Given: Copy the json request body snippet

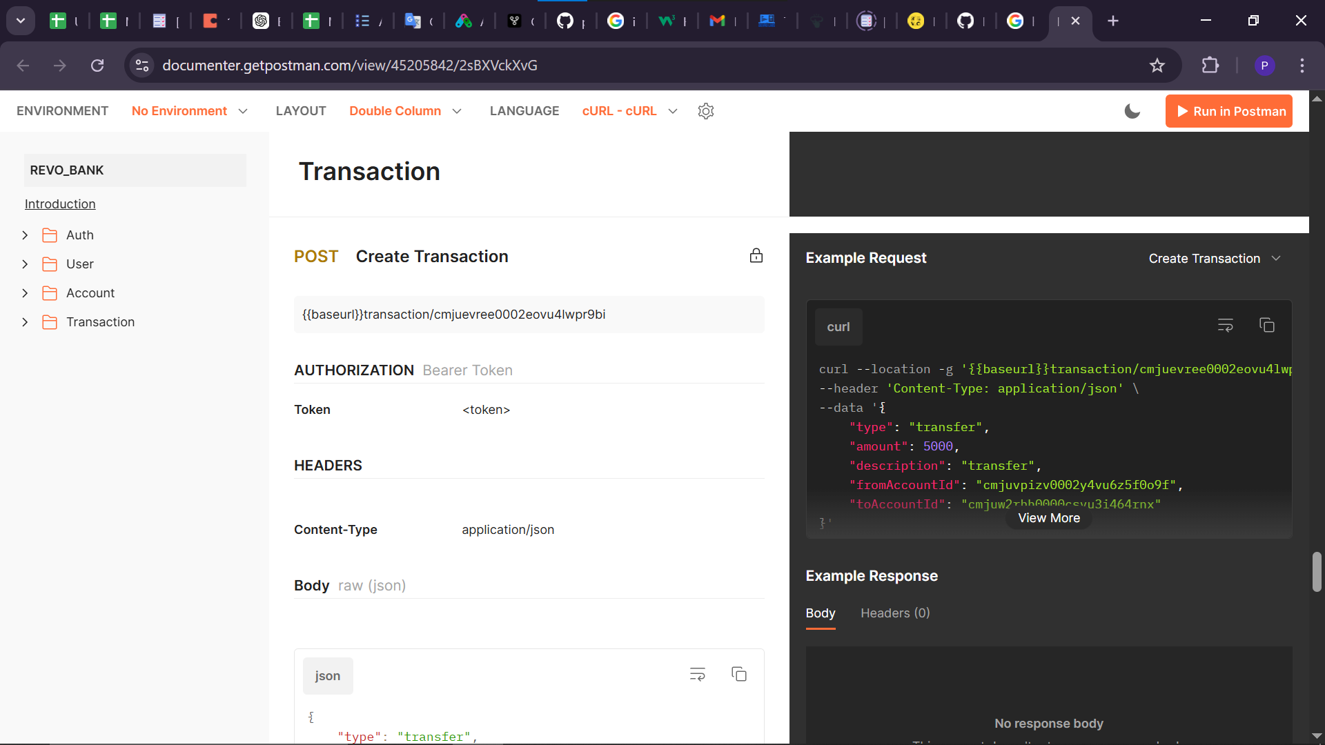Looking at the screenshot, I should point(739,674).
